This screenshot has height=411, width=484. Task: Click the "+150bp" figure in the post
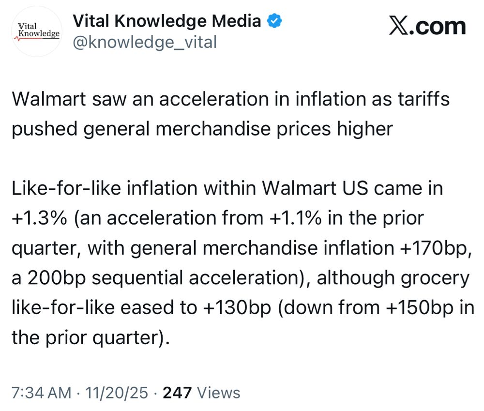pyautogui.click(x=420, y=308)
